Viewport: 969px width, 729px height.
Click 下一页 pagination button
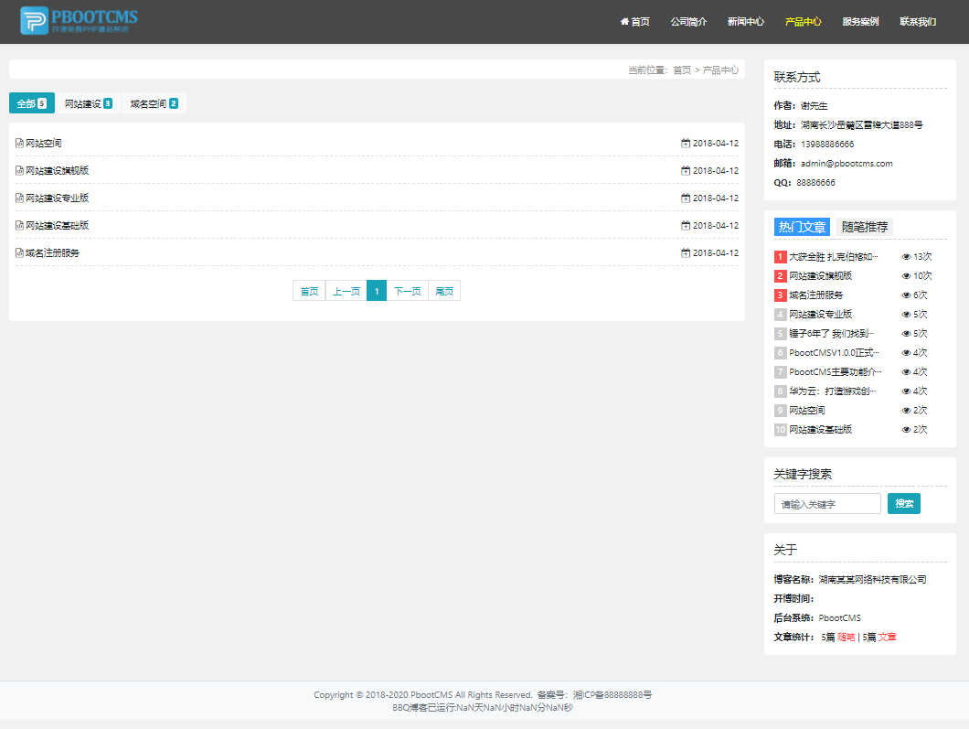(x=407, y=291)
